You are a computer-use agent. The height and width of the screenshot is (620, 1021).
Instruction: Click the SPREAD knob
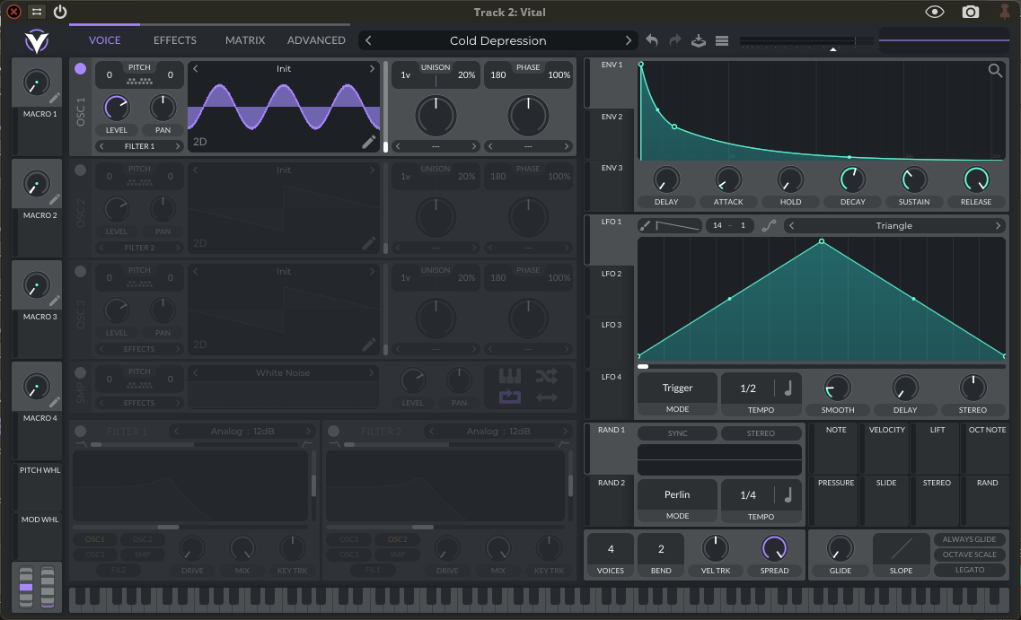pyautogui.click(x=774, y=548)
